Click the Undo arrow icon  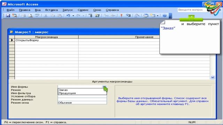click(x=68, y=16)
